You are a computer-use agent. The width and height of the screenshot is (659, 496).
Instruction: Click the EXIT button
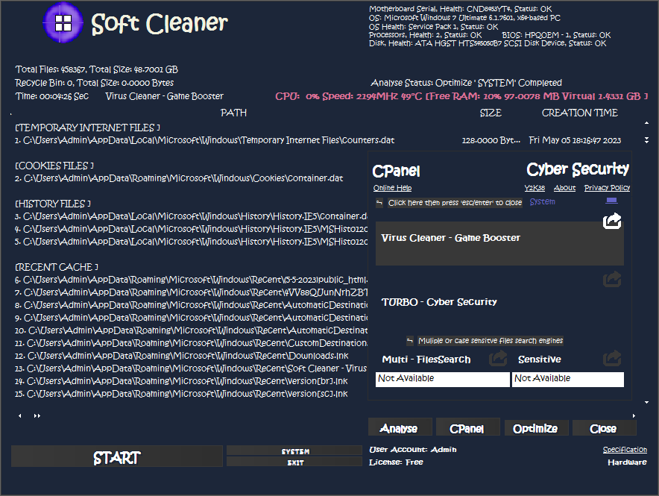click(x=294, y=462)
